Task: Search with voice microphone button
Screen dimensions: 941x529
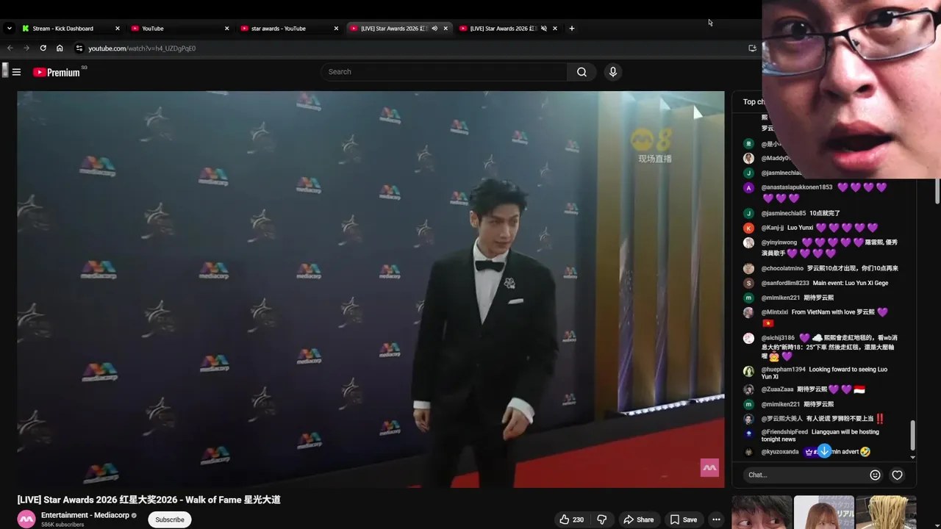Action: click(612, 72)
